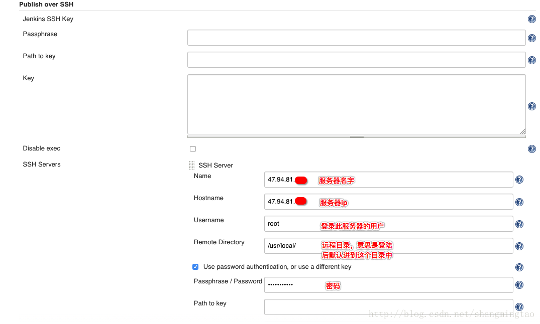
Task: Grab the SSH Server drag handle
Action: 192,166
